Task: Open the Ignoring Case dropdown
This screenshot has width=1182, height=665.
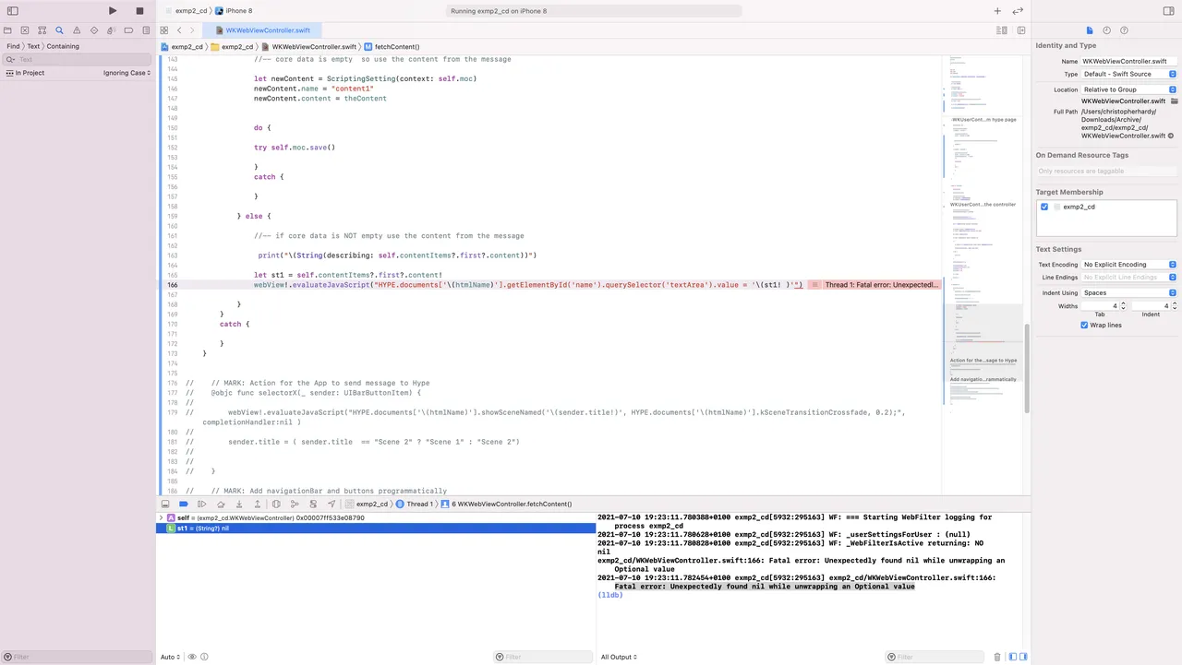Action: [x=127, y=73]
